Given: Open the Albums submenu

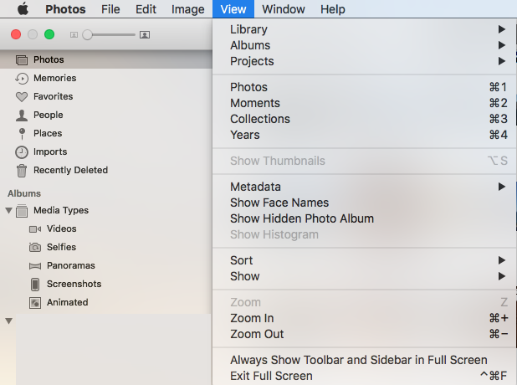Looking at the screenshot, I should click(x=365, y=45).
